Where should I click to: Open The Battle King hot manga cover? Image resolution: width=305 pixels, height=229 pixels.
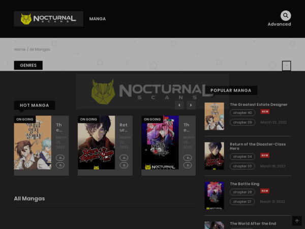[x=160, y=142]
